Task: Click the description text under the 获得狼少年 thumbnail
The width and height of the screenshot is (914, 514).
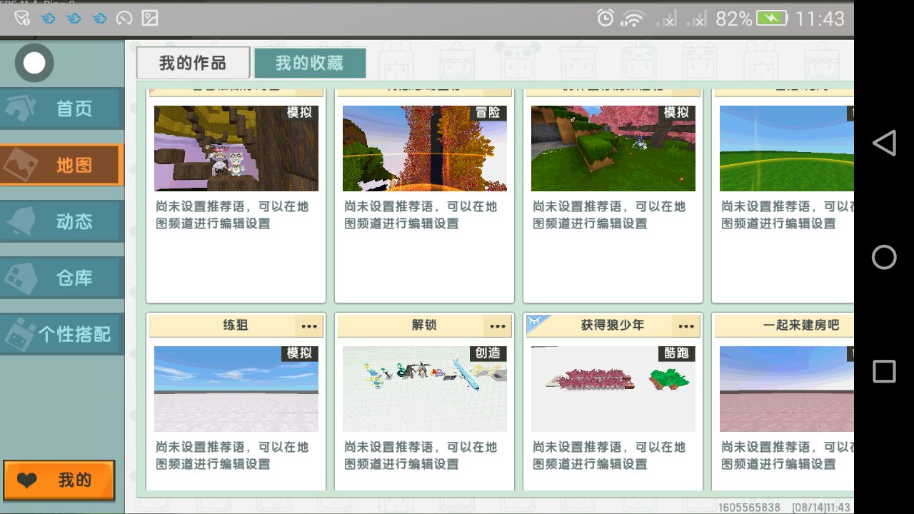Action: [609, 455]
